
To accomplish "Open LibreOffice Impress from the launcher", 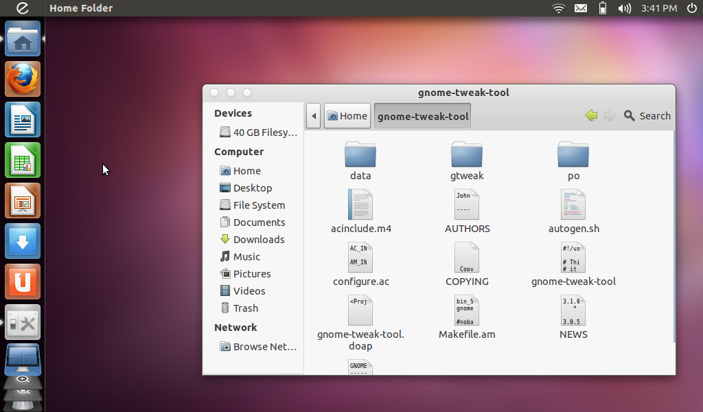I will (x=23, y=201).
